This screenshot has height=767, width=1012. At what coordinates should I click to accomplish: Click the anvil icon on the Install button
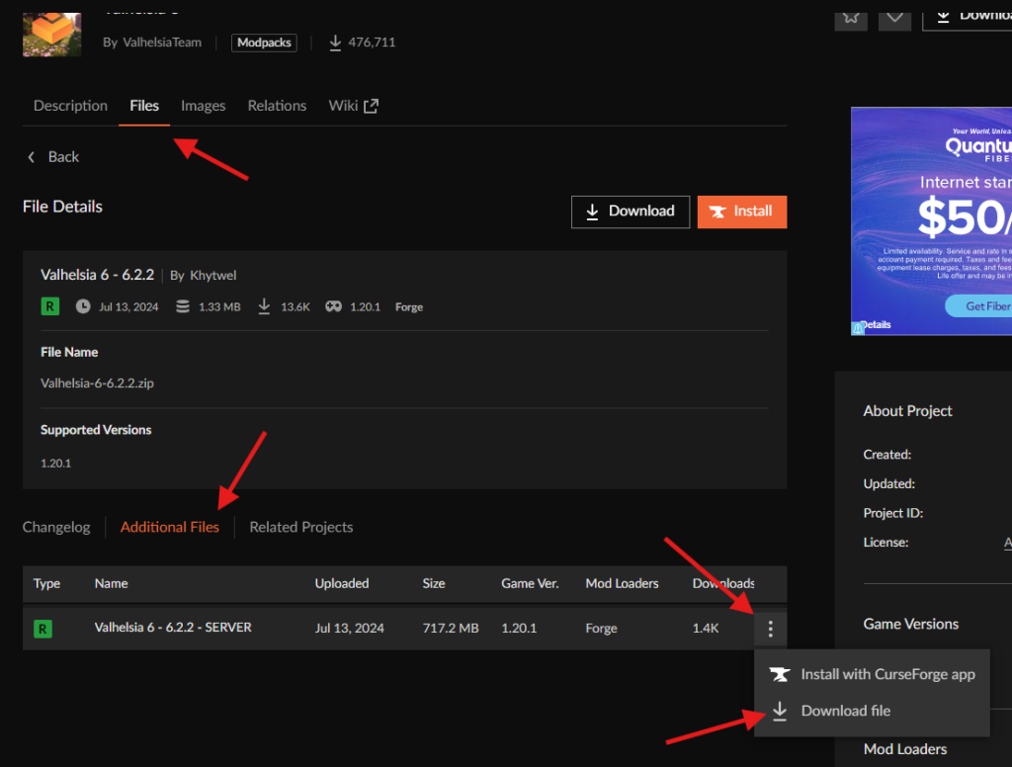tap(717, 212)
